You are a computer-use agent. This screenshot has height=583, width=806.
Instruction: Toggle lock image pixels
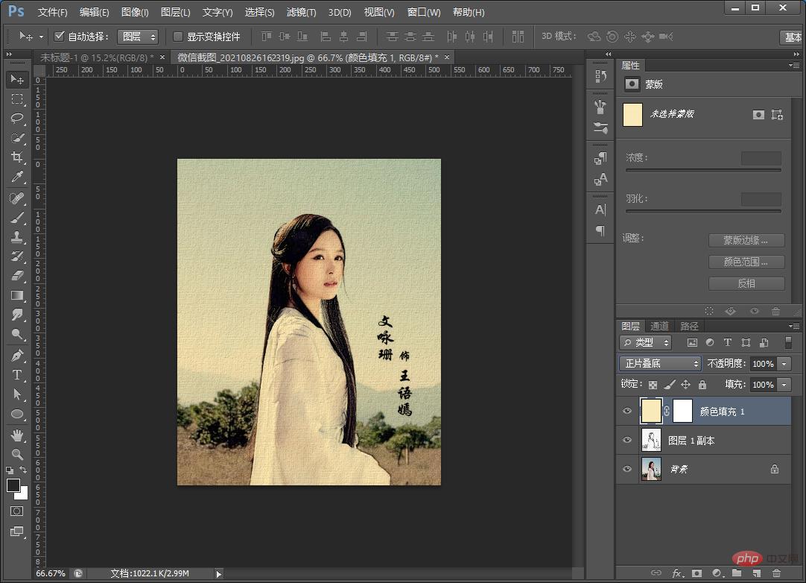click(x=669, y=385)
